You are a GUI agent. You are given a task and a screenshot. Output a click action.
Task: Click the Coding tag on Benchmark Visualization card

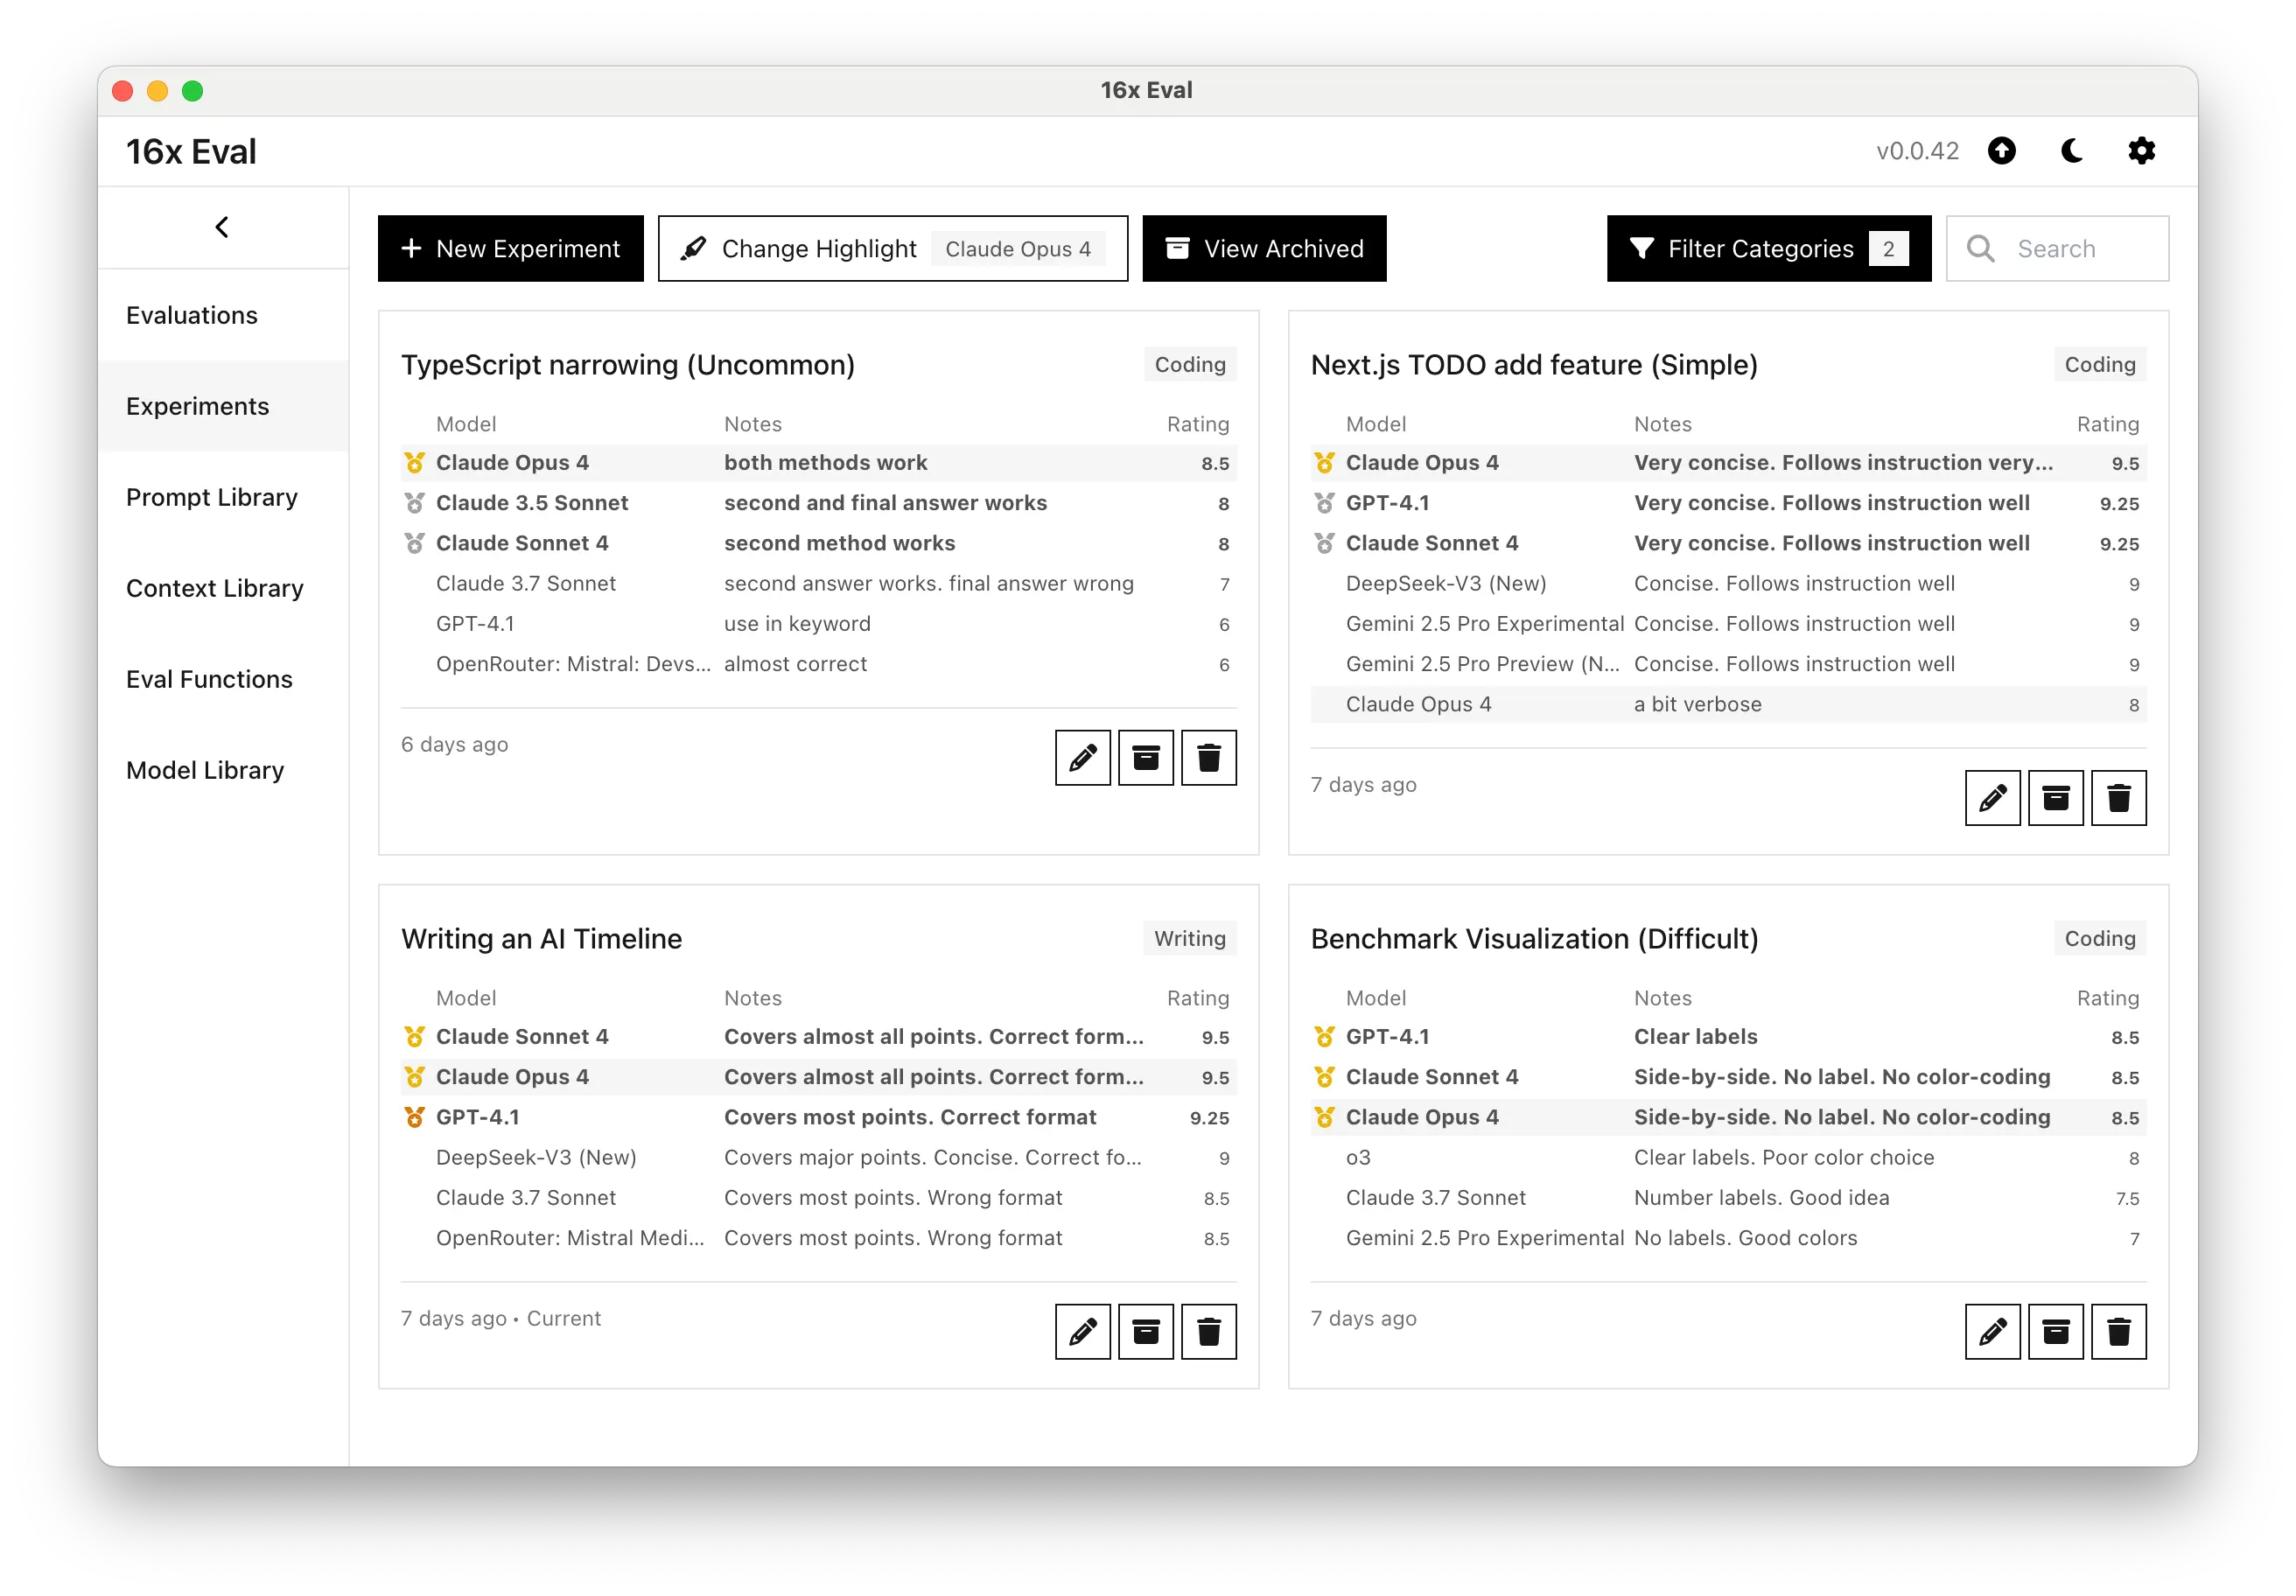coord(2100,938)
